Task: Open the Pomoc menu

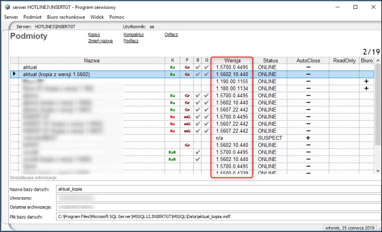Action: coord(117,17)
